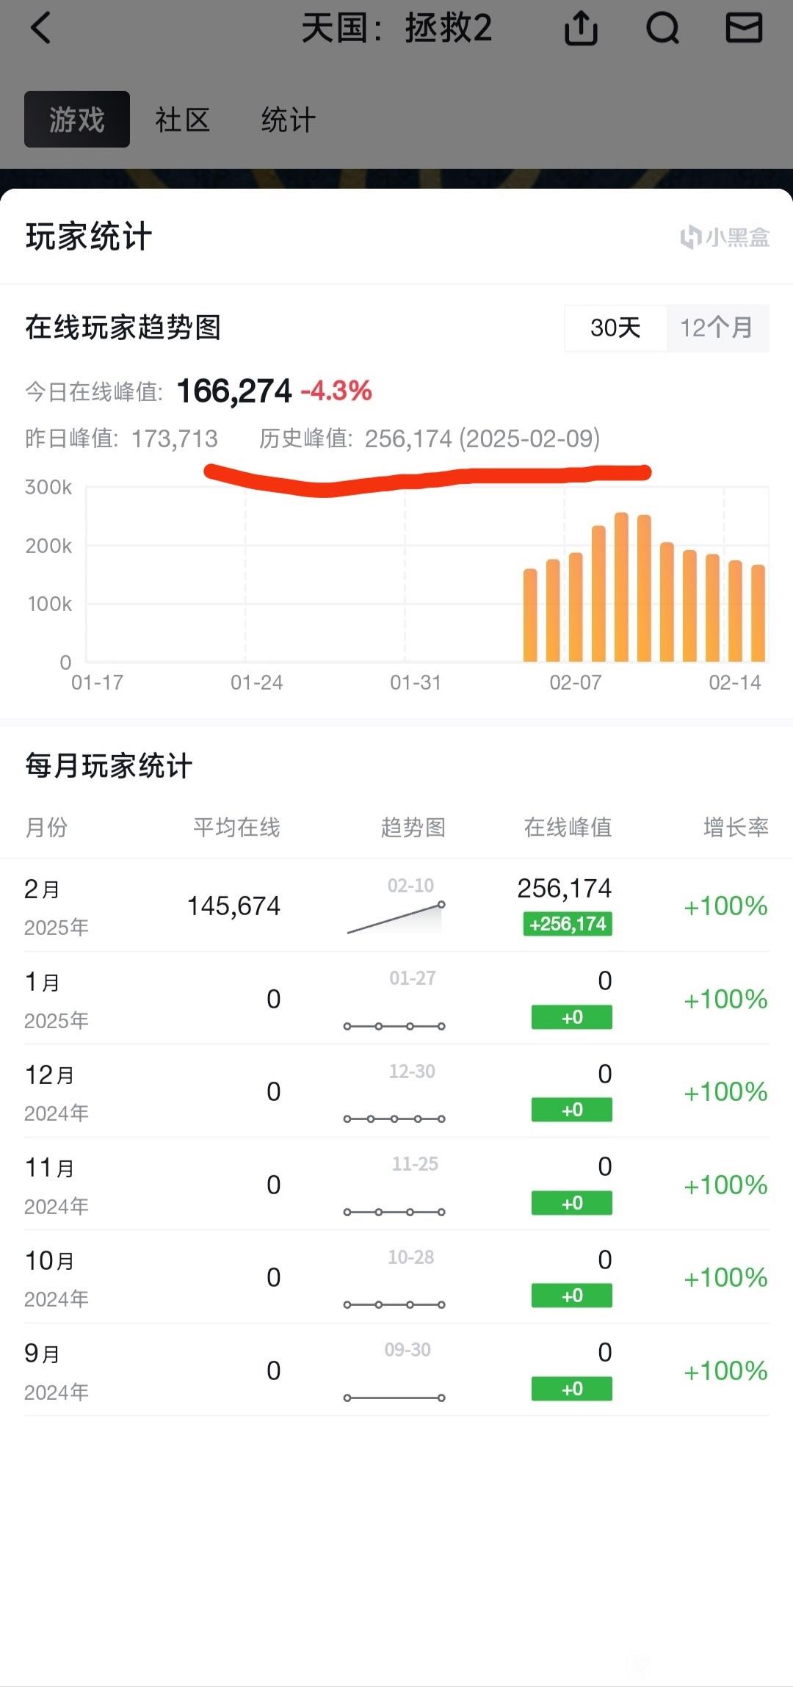Switch to the 社区 tab
The image size is (793, 1687).
click(183, 120)
